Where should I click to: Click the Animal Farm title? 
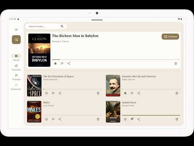click(x=129, y=103)
